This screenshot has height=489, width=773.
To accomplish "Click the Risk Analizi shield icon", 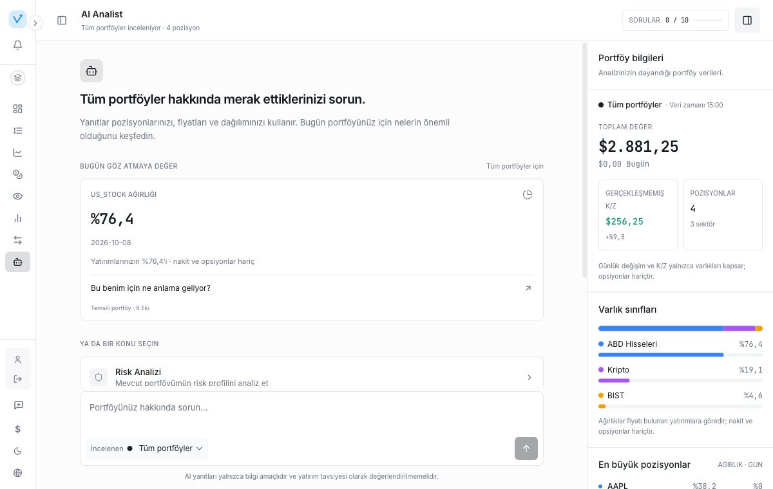I will click(99, 378).
